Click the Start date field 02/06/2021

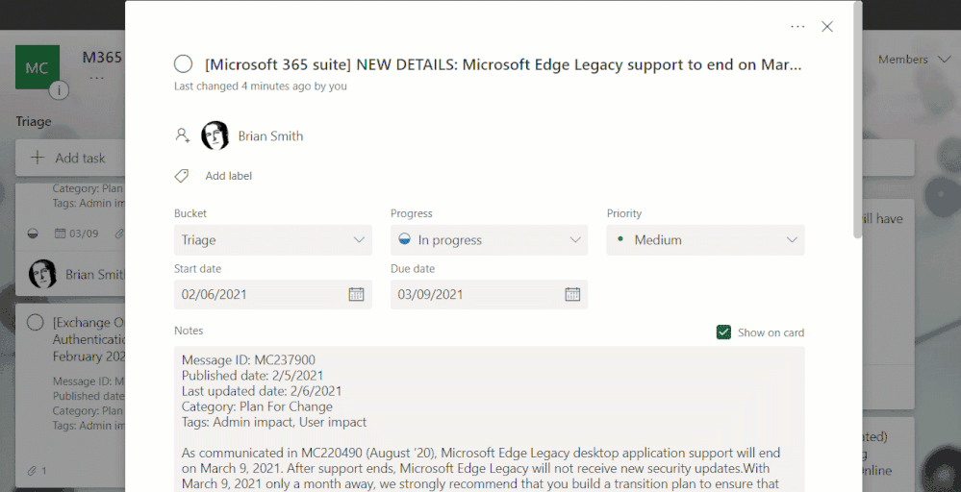[x=273, y=294]
